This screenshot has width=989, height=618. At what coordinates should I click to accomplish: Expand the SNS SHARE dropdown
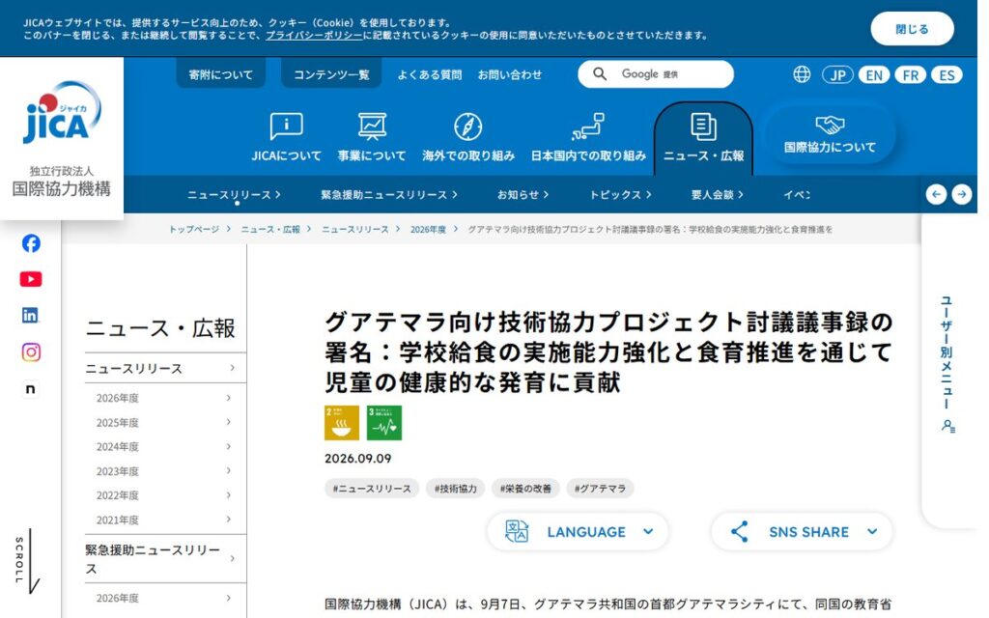click(x=802, y=532)
